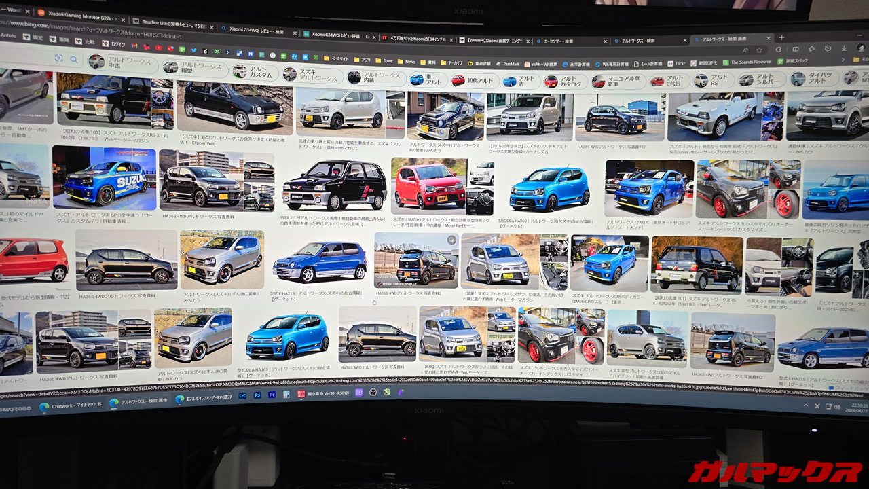Viewport: 869px width, 489px height.
Task: Launch Premiere Pro from the taskbar
Action: tap(272, 395)
